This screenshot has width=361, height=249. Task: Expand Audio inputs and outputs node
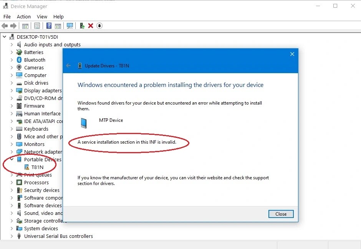click(12, 44)
